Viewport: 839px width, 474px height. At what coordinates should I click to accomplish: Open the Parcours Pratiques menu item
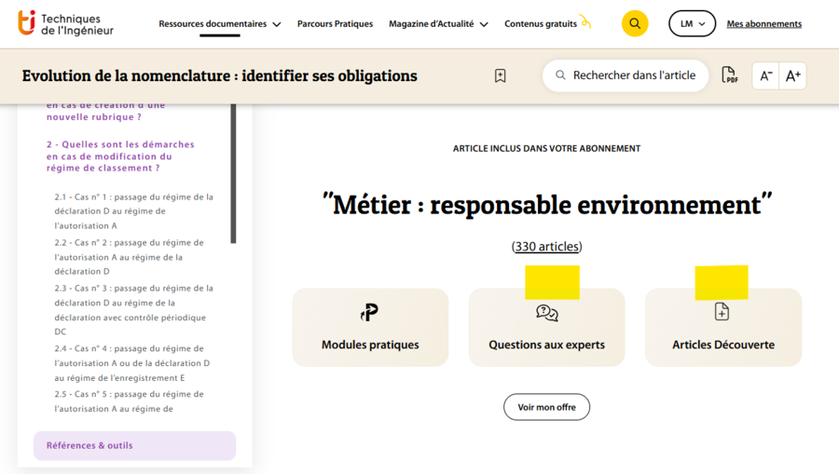click(x=335, y=24)
